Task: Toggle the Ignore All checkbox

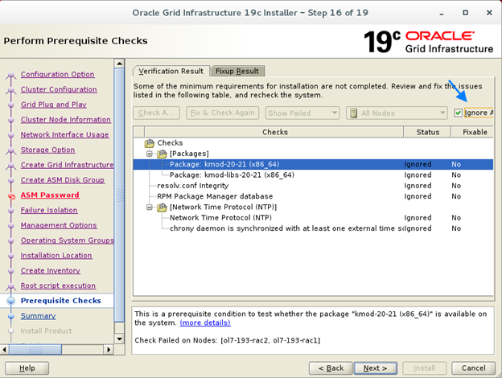Action: tap(458, 113)
